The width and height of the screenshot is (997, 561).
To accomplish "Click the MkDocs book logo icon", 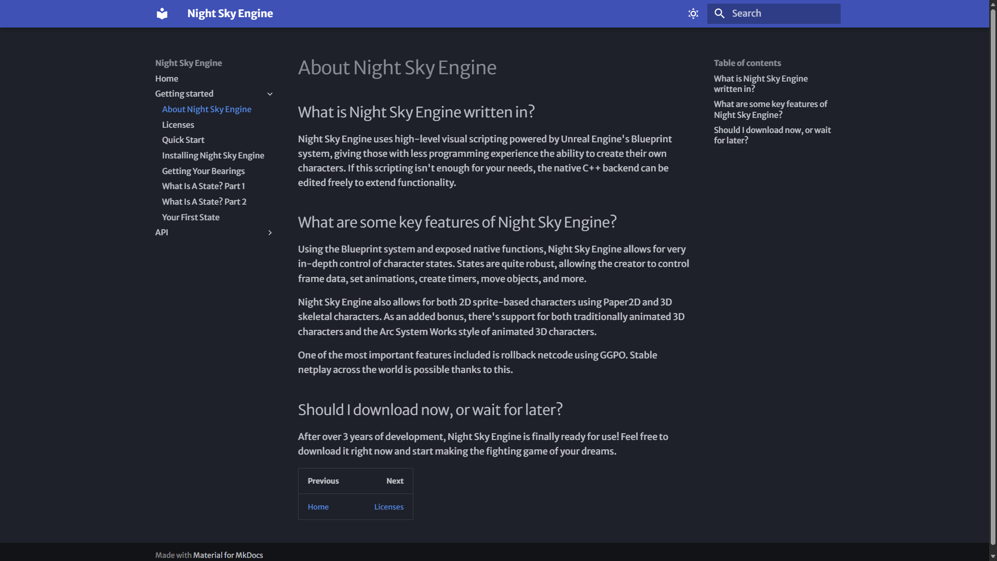I will [x=162, y=14].
